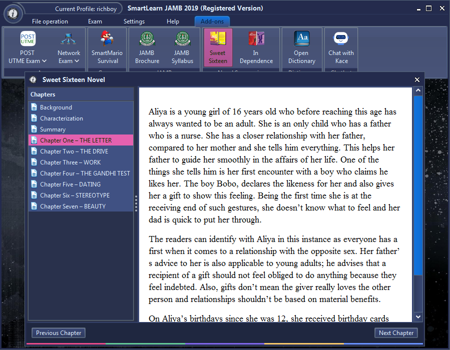Maximize the SmartLearn JAMB window
Screen dimensions: 450x350
click(428, 8)
